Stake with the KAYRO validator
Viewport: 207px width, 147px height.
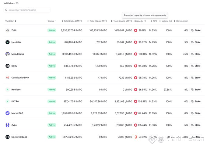click(x=196, y=101)
